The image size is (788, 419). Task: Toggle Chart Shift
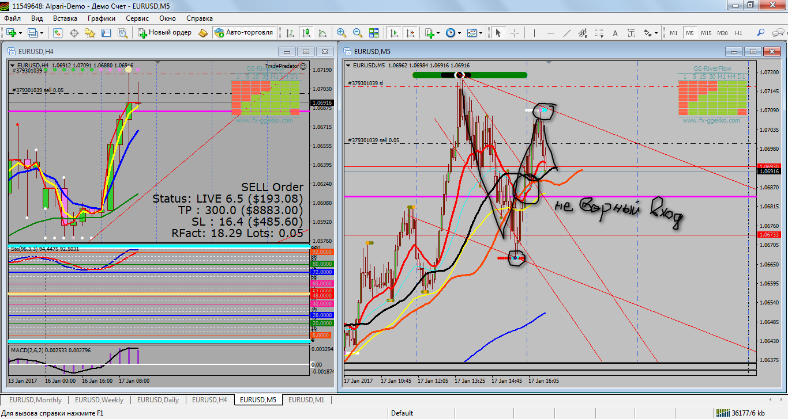click(x=410, y=33)
